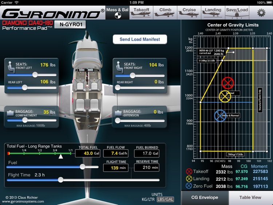Adjust the baggage extension weight slider

pos(118,121)
